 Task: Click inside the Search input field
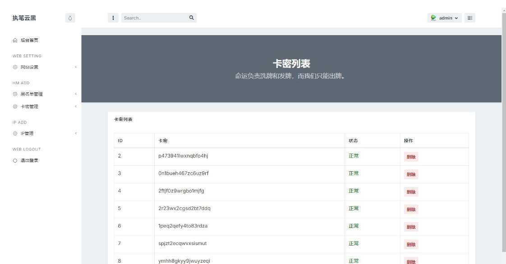click(153, 18)
